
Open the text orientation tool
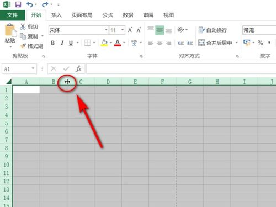click(181, 30)
